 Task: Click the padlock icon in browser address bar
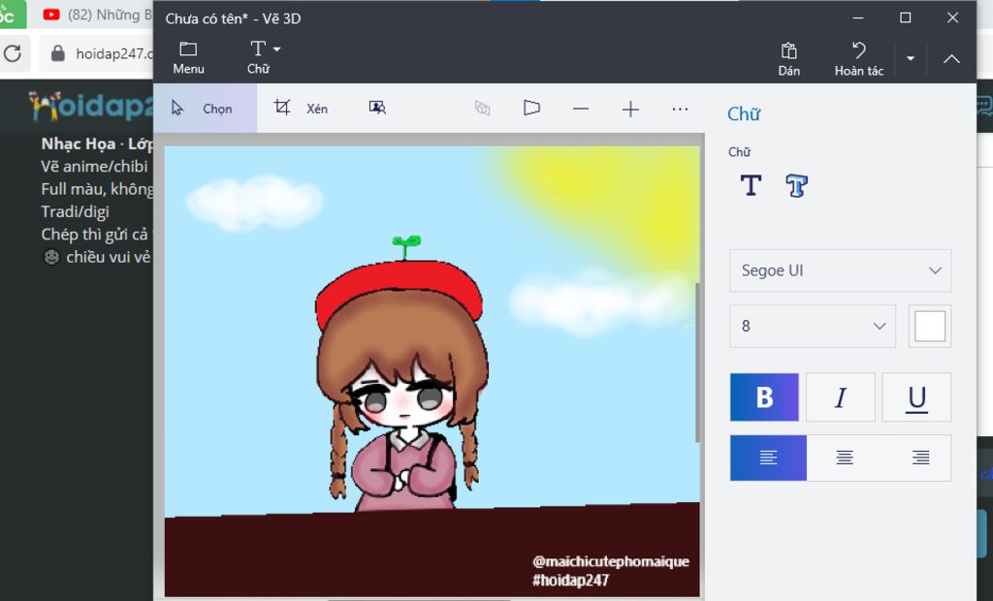pyautogui.click(x=57, y=53)
